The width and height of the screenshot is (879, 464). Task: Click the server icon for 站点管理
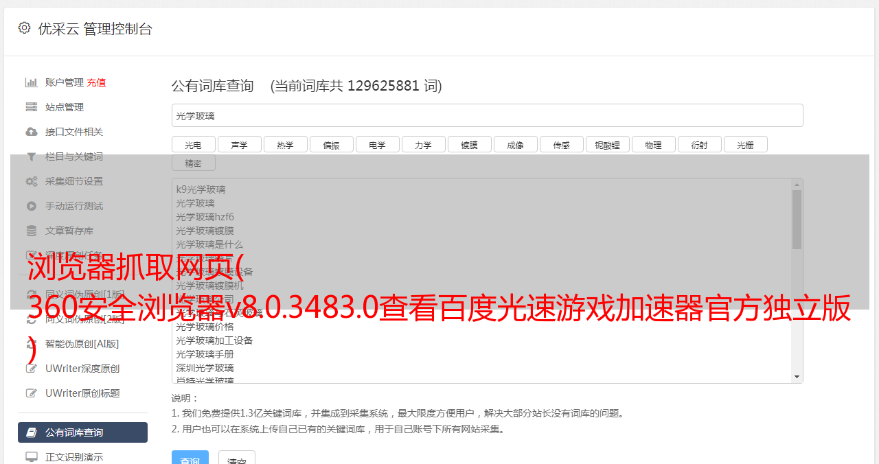(32, 107)
